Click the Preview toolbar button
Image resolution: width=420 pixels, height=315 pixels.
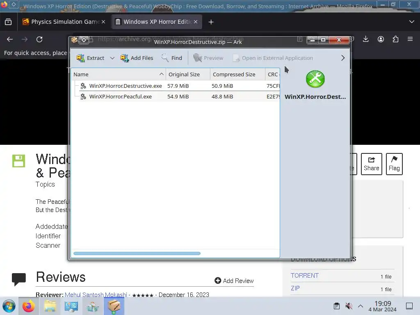coord(208,58)
